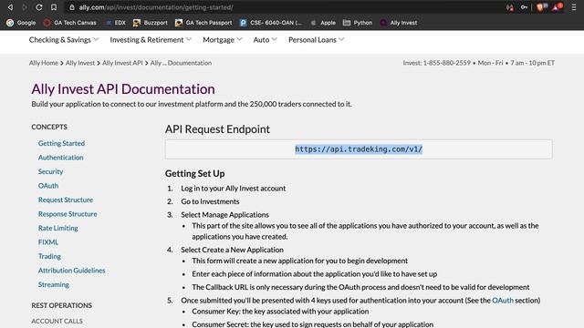Open Authentication in Concepts sidebar
Image resolution: width=584 pixels, height=328 pixels.
[61, 158]
